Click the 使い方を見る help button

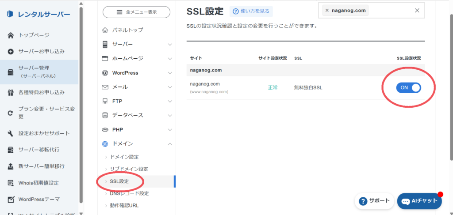251,11
